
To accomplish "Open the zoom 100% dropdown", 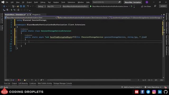I will (8, 80).
